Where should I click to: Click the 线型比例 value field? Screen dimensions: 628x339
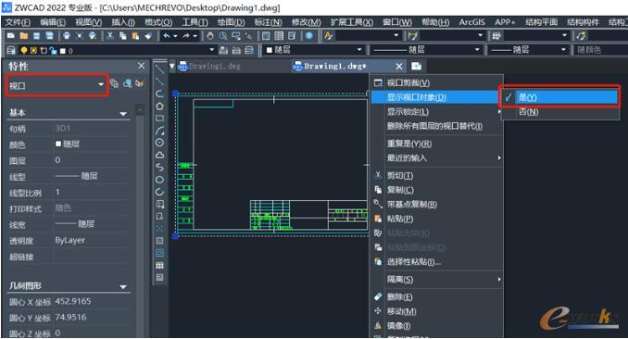pos(93,193)
